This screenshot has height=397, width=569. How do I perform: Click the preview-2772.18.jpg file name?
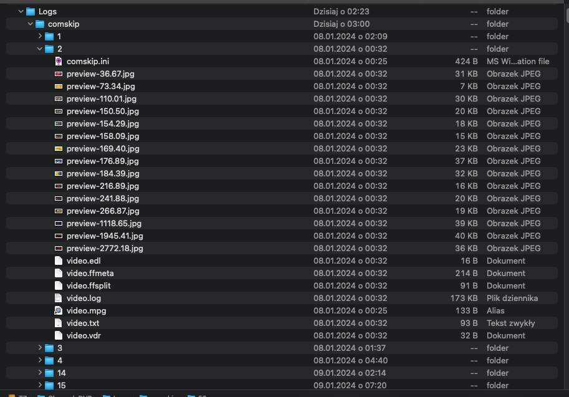105,248
